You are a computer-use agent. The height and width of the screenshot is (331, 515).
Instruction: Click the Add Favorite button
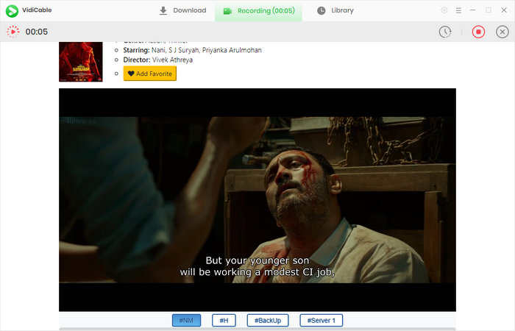(x=150, y=74)
